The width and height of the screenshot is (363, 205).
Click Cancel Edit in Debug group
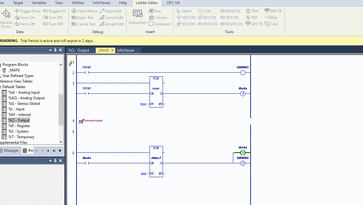pos(112,18)
